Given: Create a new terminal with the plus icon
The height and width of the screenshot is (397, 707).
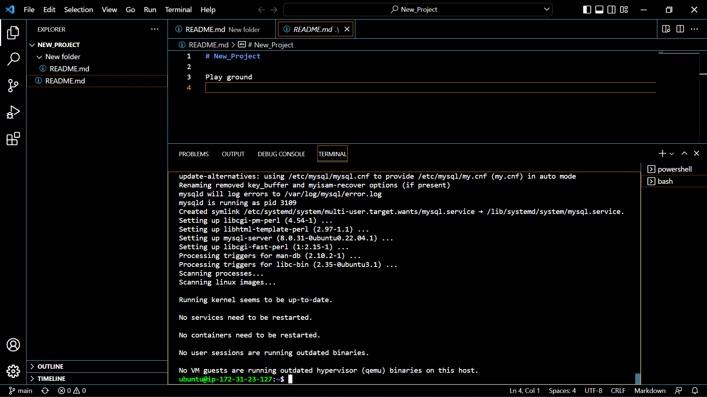Looking at the screenshot, I should [662, 153].
